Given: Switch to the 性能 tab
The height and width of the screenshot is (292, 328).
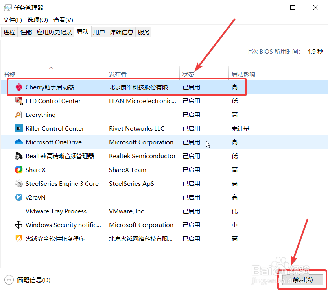Looking at the screenshot, I should [x=26, y=32].
